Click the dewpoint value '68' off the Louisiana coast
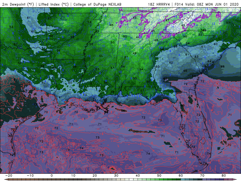Viewport: 241px width, 181px height. pos(123,111)
